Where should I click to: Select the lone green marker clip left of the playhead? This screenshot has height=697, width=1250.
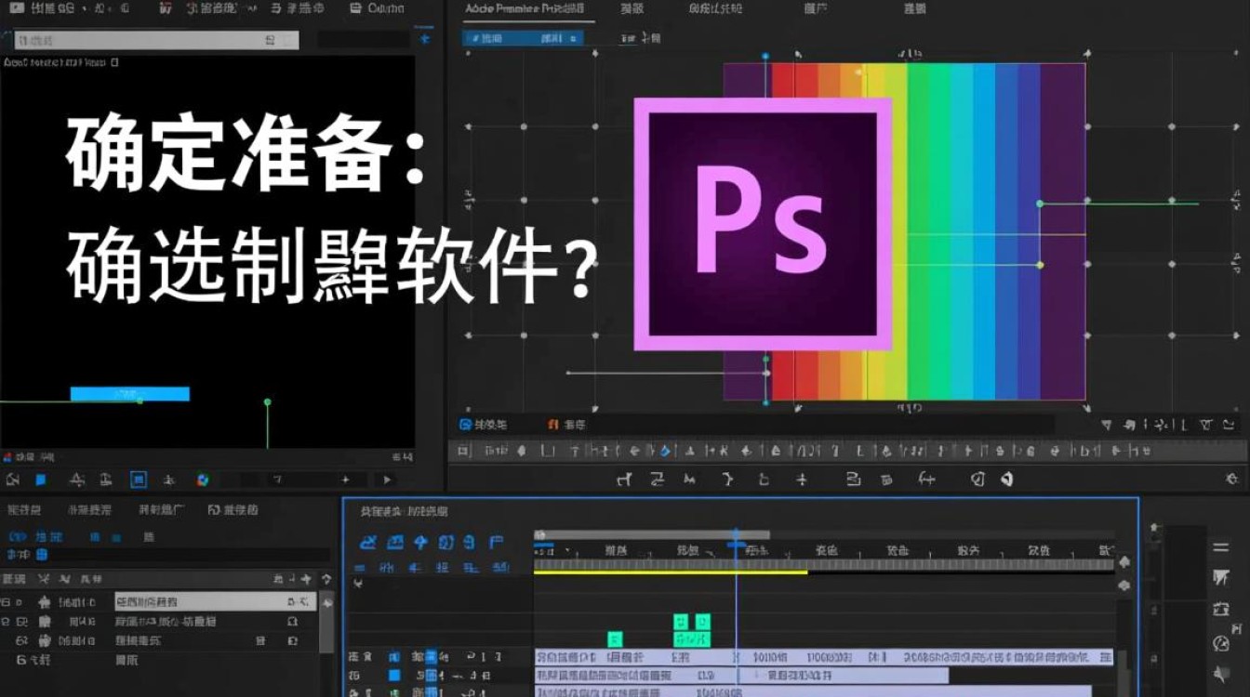point(614,638)
